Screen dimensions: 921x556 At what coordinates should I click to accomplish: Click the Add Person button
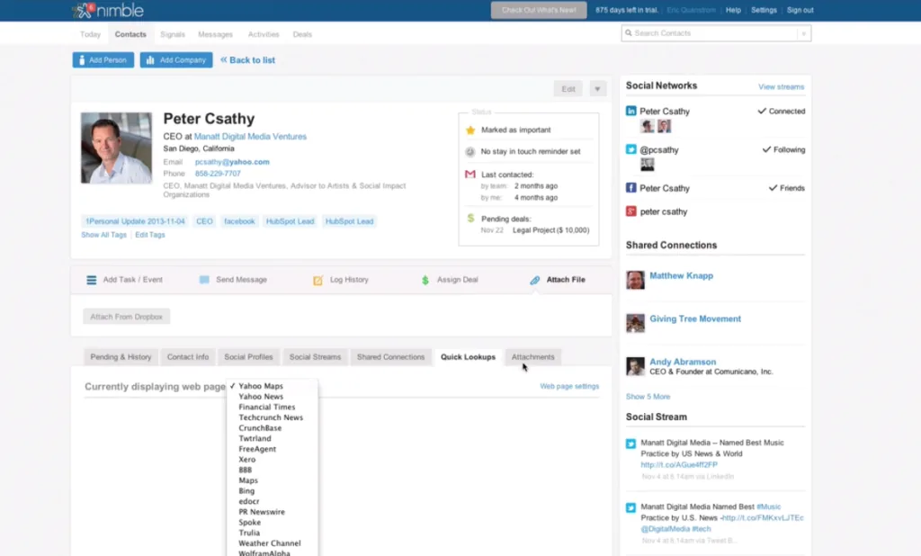click(103, 60)
